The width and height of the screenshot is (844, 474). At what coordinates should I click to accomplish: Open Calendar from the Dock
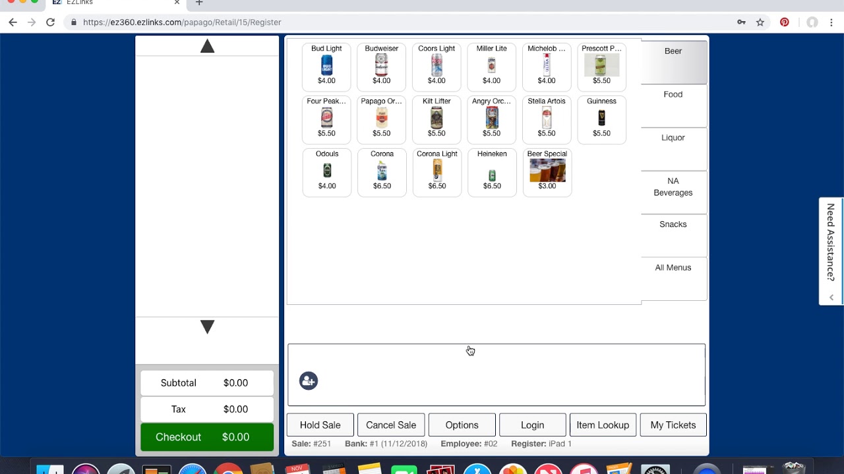pyautogui.click(x=297, y=470)
